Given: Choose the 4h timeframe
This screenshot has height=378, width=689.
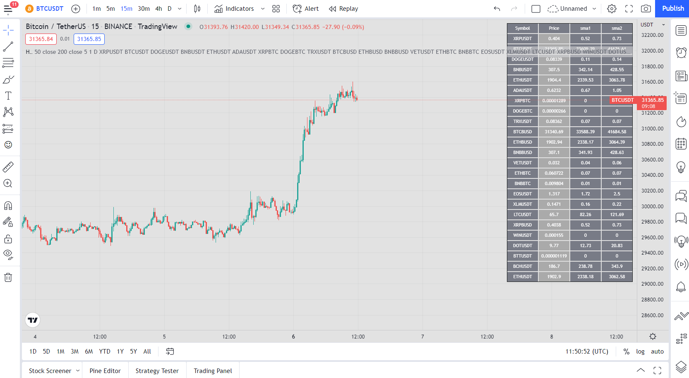Looking at the screenshot, I should coord(158,8).
